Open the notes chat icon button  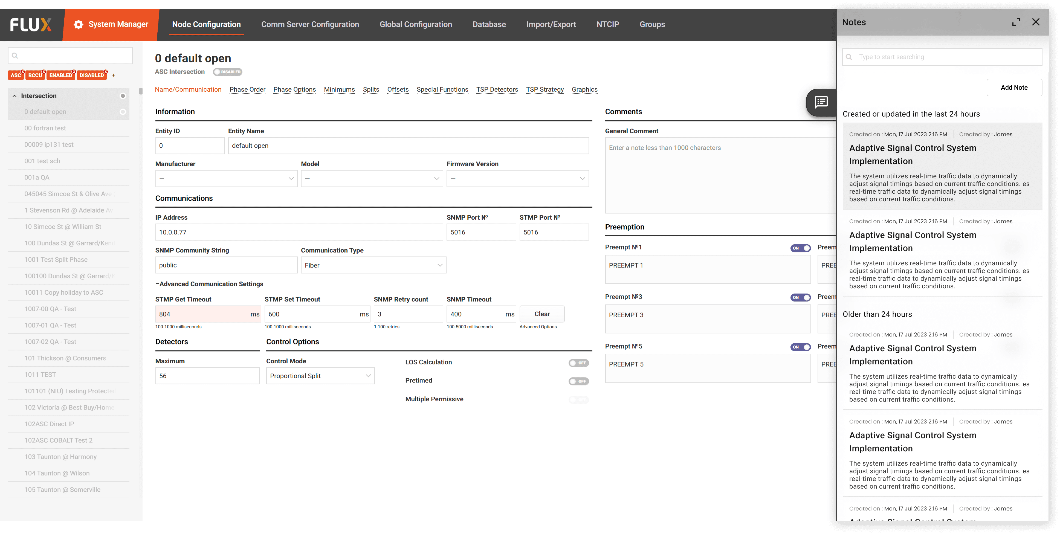tap(821, 102)
